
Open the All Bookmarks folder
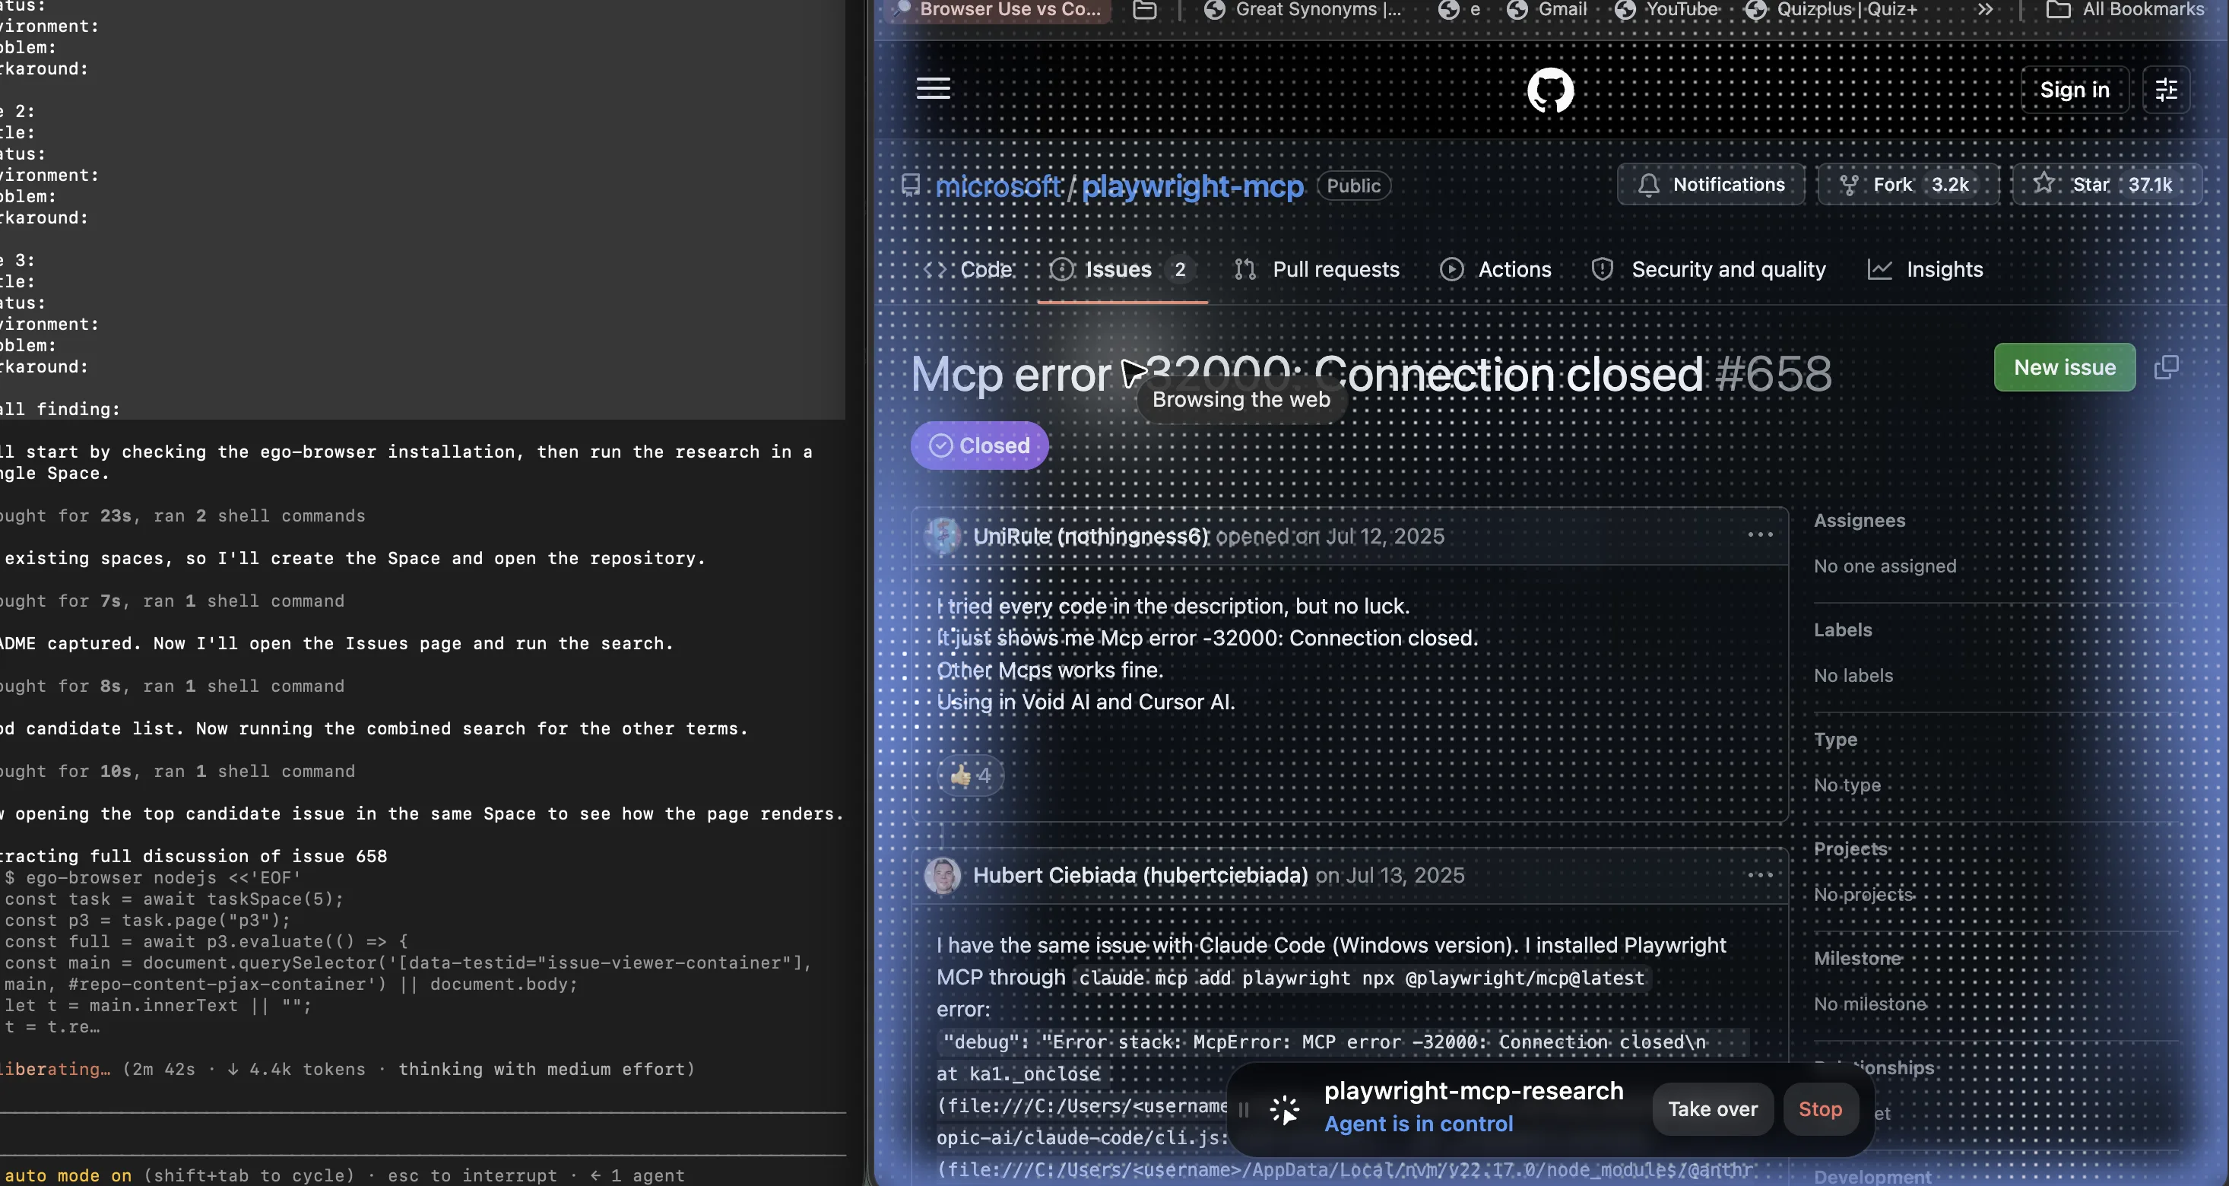point(2124,11)
